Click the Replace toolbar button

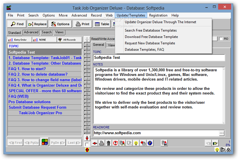tap(37, 24)
